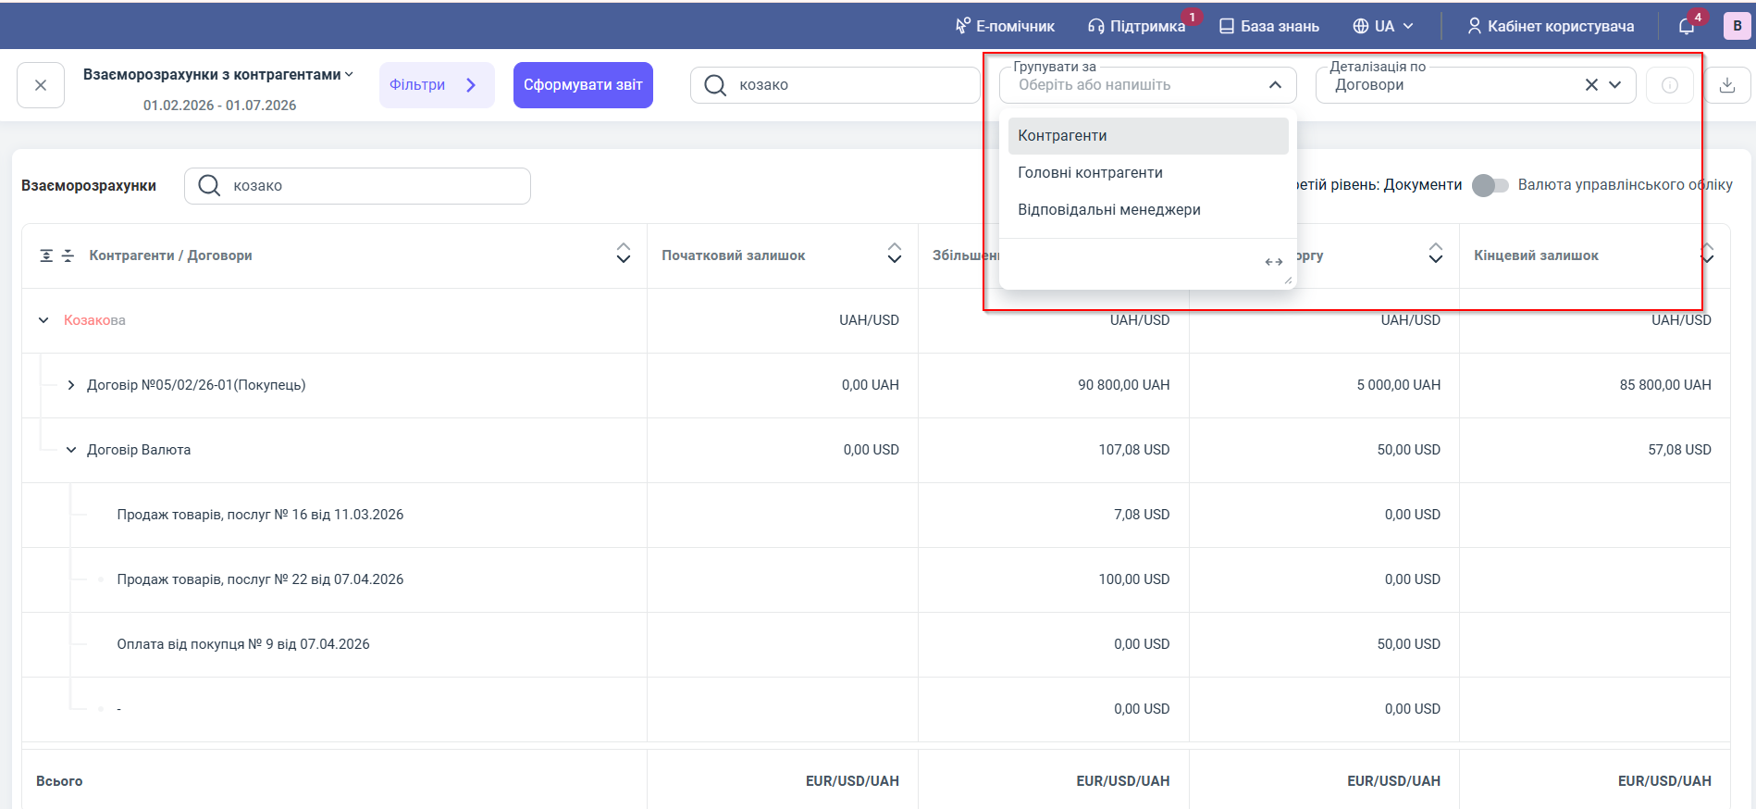Toggle Валюта управлінського обліку switch
The image size is (1756, 809).
click(x=1490, y=185)
